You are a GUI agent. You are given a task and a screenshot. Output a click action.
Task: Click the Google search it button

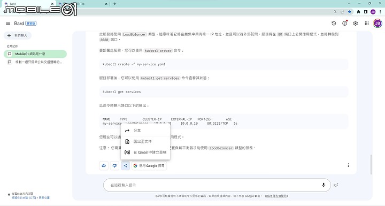click(149, 165)
